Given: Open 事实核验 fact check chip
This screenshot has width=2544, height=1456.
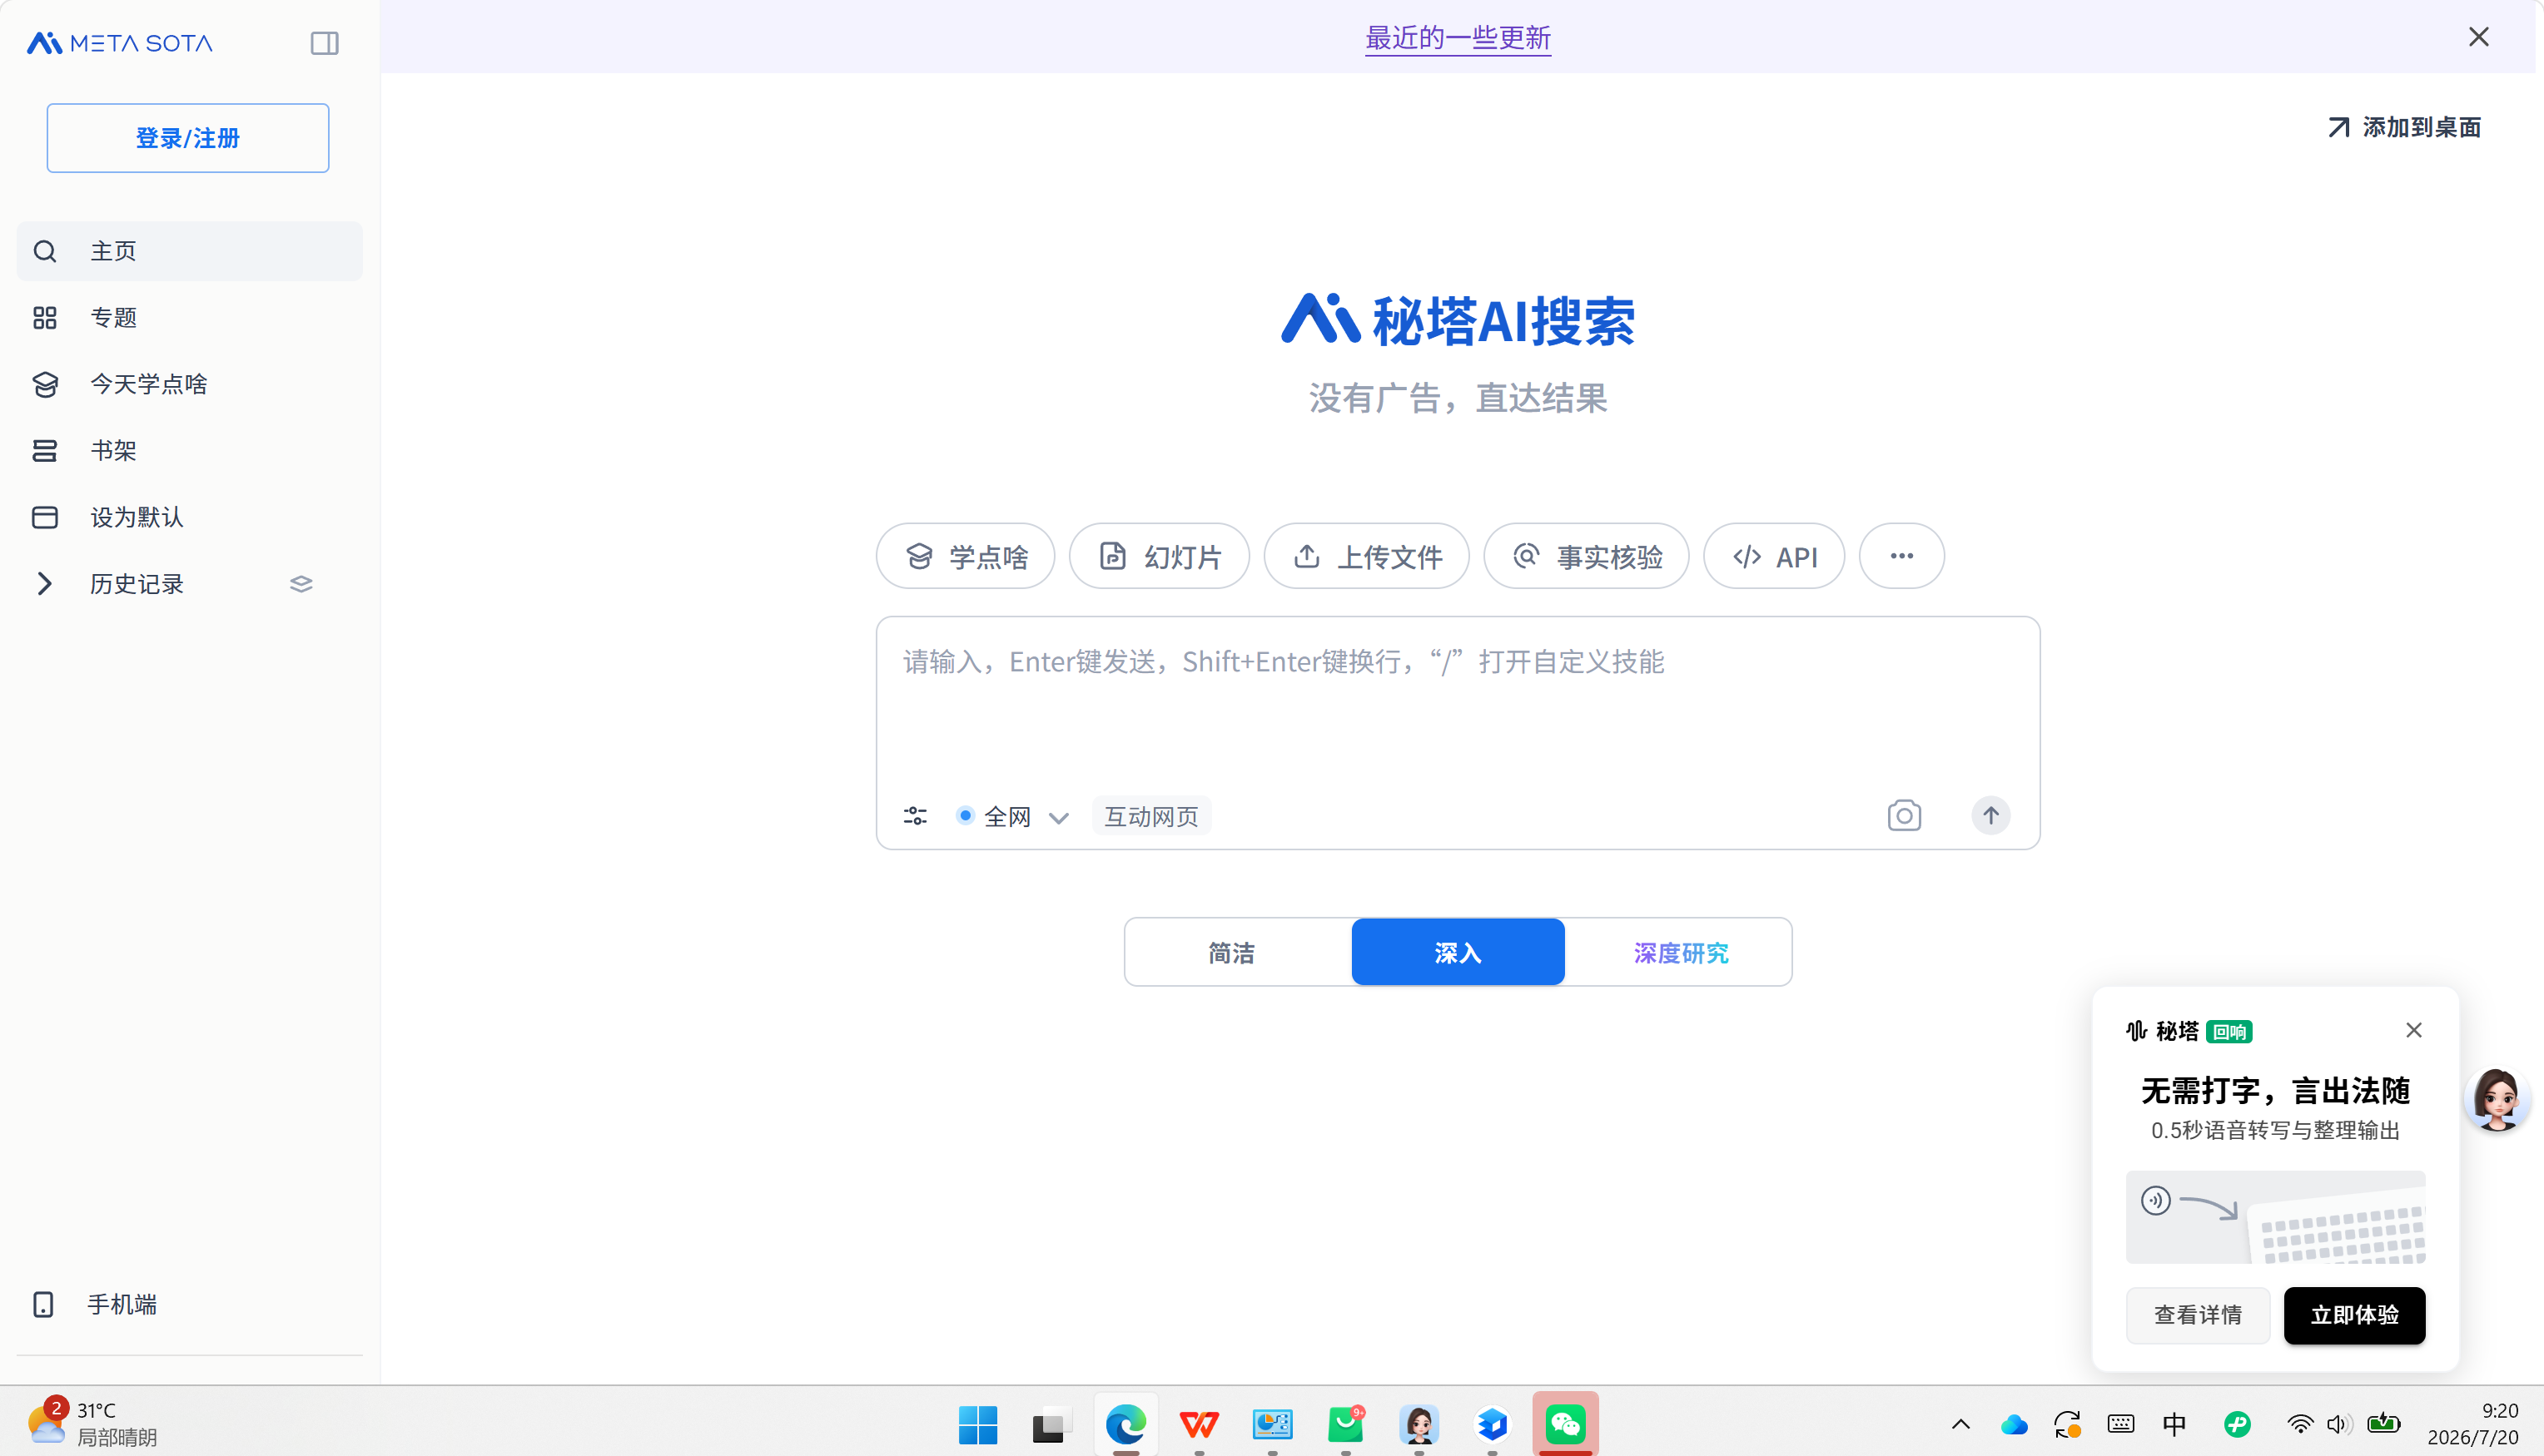Looking at the screenshot, I should (x=1587, y=556).
